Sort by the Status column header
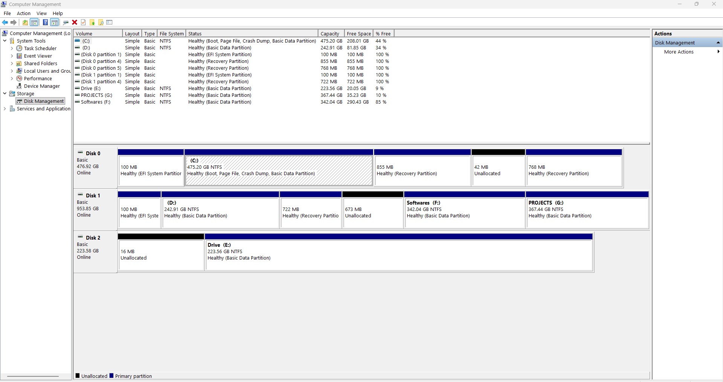This screenshot has width=723, height=382. click(252, 34)
